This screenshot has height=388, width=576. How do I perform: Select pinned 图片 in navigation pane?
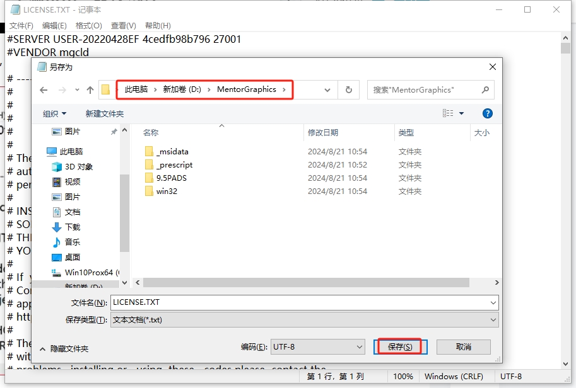coord(73,132)
